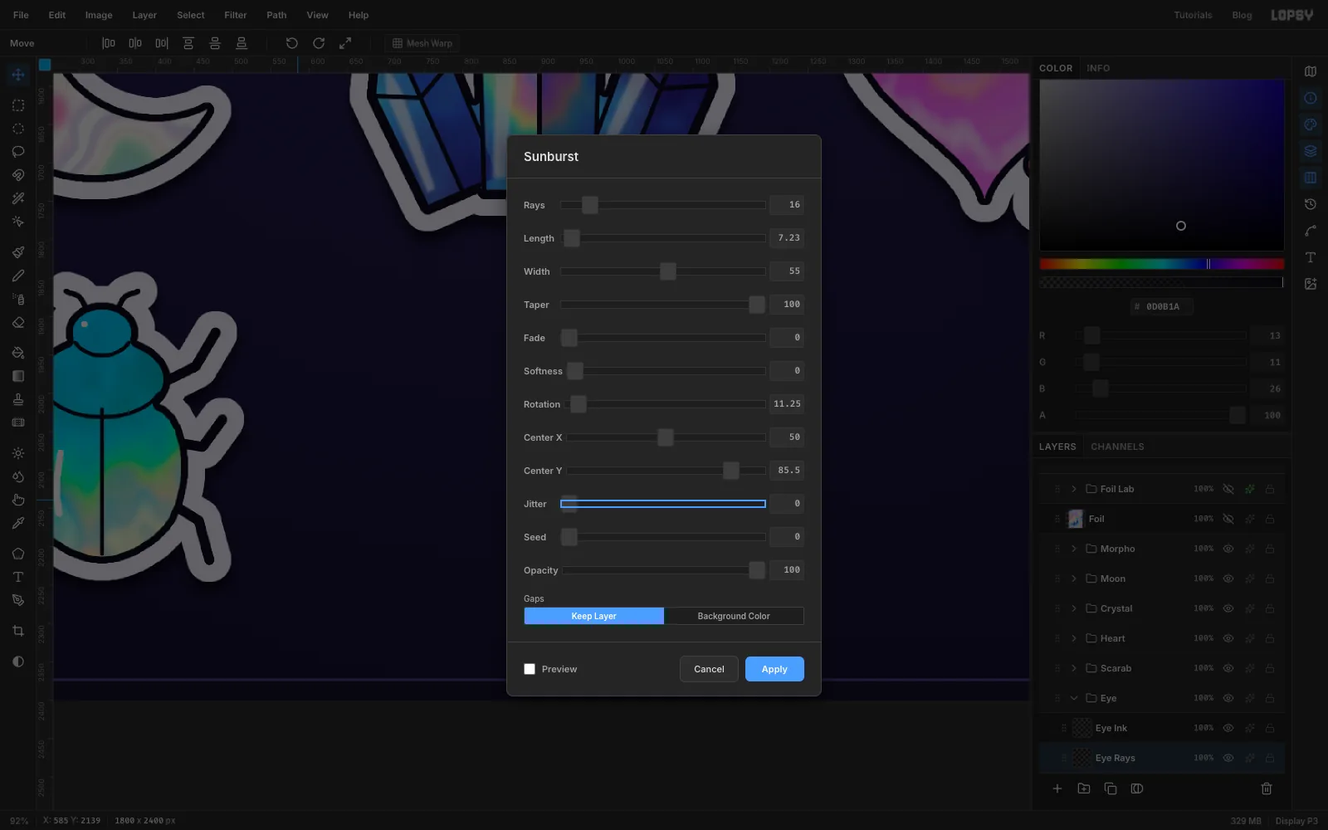The width and height of the screenshot is (1328, 830).
Task: Show the hidden Foil Lab group
Action: coord(1228,489)
